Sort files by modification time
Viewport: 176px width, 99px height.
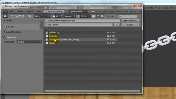[86, 16]
